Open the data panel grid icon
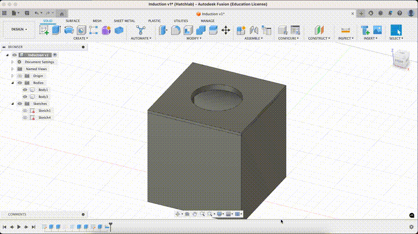The height and width of the screenshot is (234, 418). (x=5, y=13)
